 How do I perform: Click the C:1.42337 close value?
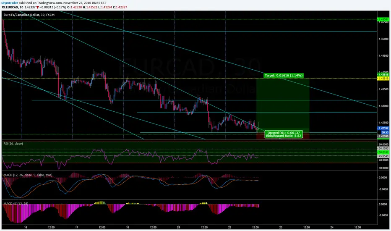tap(120, 7)
